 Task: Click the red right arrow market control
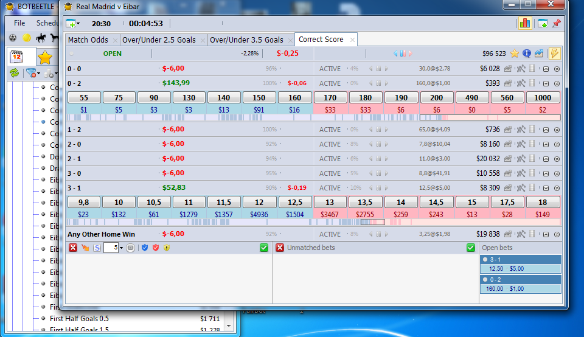pyautogui.click(x=411, y=54)
